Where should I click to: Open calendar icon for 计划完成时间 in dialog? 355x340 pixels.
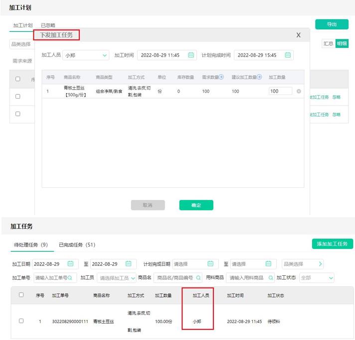tap(288, 55)
